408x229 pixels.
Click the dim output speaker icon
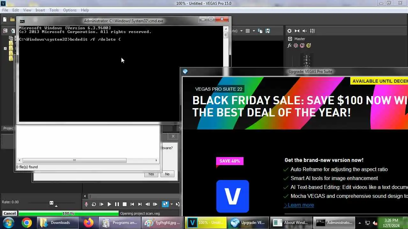coord(304,31)
